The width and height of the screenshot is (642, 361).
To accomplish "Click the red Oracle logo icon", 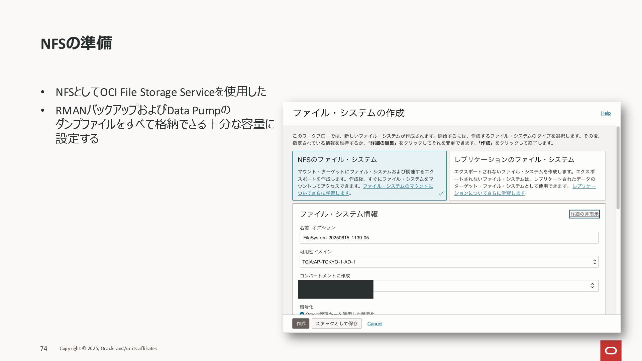I will coord(611,351).
